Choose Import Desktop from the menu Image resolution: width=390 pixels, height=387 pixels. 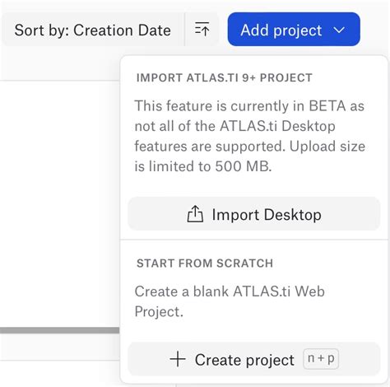point(254,214)
